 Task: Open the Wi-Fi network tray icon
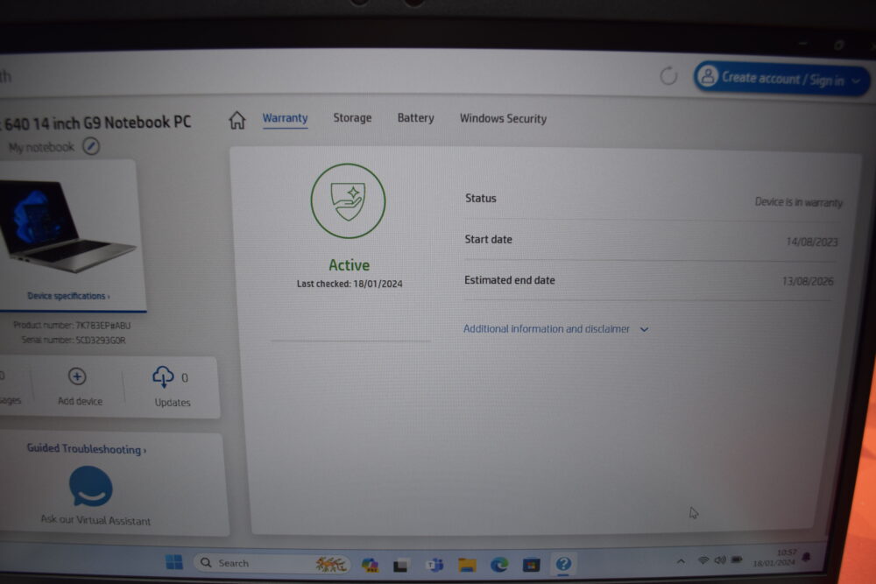703,560
